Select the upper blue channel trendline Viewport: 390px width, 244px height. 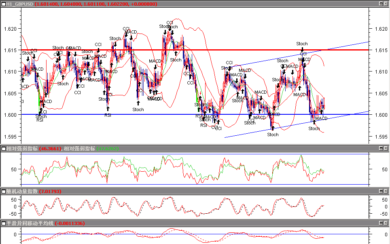click(300, 54)
